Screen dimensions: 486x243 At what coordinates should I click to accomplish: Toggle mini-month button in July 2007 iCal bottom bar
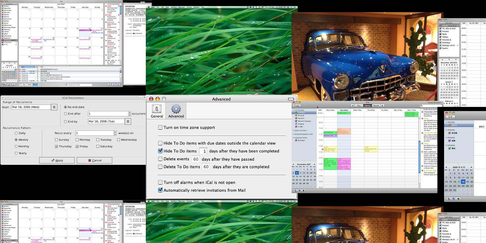point(9,85)
